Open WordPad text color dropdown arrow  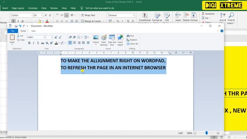click(x=59, y=43)
